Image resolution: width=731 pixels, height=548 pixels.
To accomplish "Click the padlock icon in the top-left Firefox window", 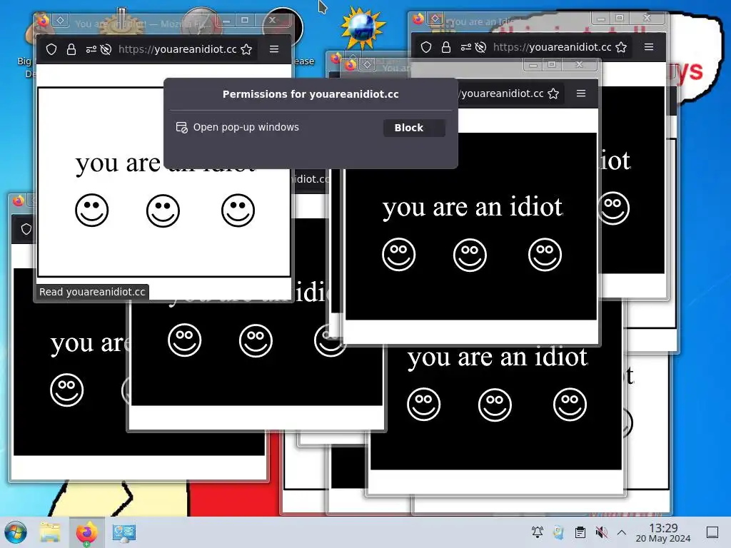I will (71, 49).
